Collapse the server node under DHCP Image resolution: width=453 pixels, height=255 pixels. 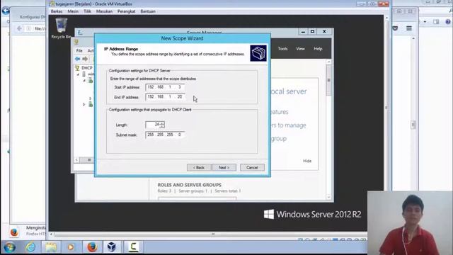coord(78,74)
